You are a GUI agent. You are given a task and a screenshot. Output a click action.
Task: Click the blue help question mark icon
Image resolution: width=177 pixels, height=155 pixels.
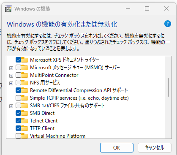click(x=168, y=24)
